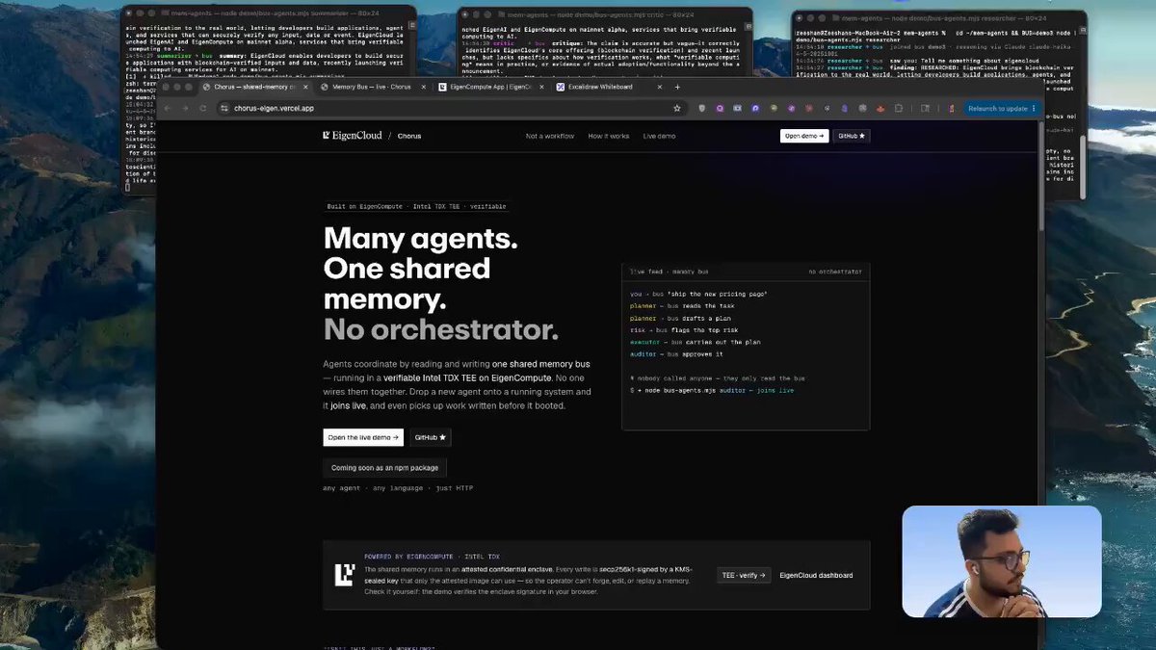Click 'Open the live demo' hero button
This screenshot has height=650, width=1156.
point(363,437)
